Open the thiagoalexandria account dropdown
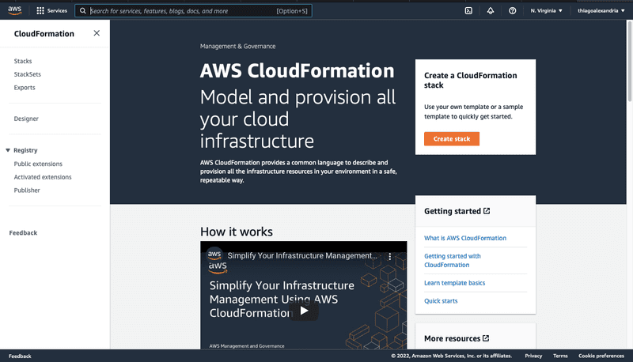Screen dimensions: 633x362 point(601,11)
